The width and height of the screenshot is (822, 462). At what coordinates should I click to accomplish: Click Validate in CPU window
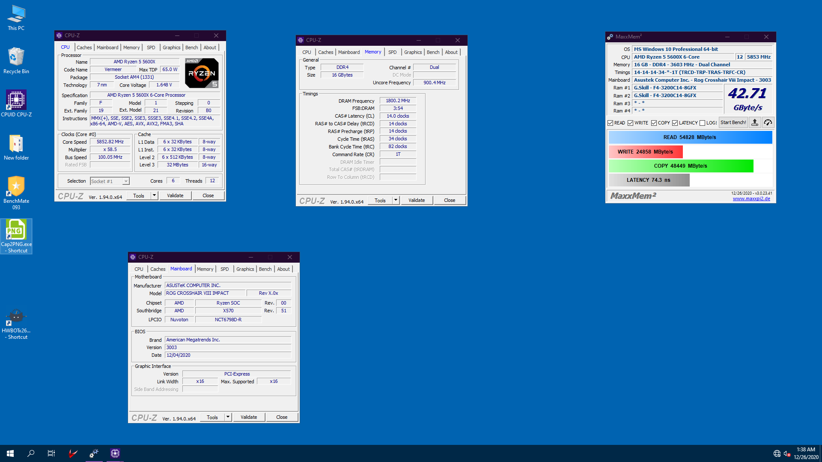coord(175,195)
